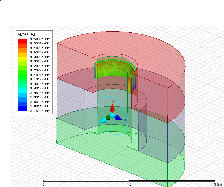Click the blue Y-axis arrow icon
Viewport: 224px width, 187px height.
click(118, 118)
